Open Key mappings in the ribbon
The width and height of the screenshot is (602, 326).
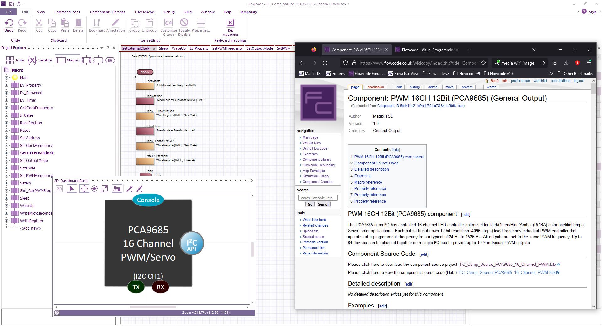coord(231,23)
